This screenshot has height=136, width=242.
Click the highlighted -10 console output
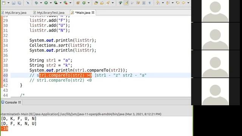coord(5,128)
